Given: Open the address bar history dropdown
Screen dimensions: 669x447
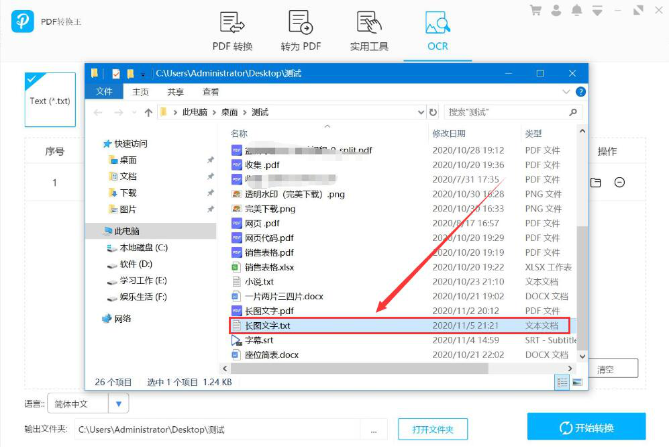Looking at the screenshot, I should [x=421, y=112].
